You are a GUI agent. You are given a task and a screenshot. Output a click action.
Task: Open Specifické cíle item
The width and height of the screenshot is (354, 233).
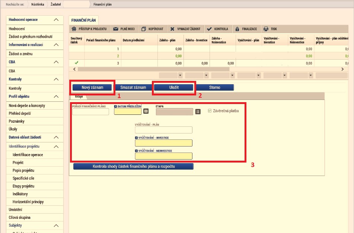click(35, 178)
